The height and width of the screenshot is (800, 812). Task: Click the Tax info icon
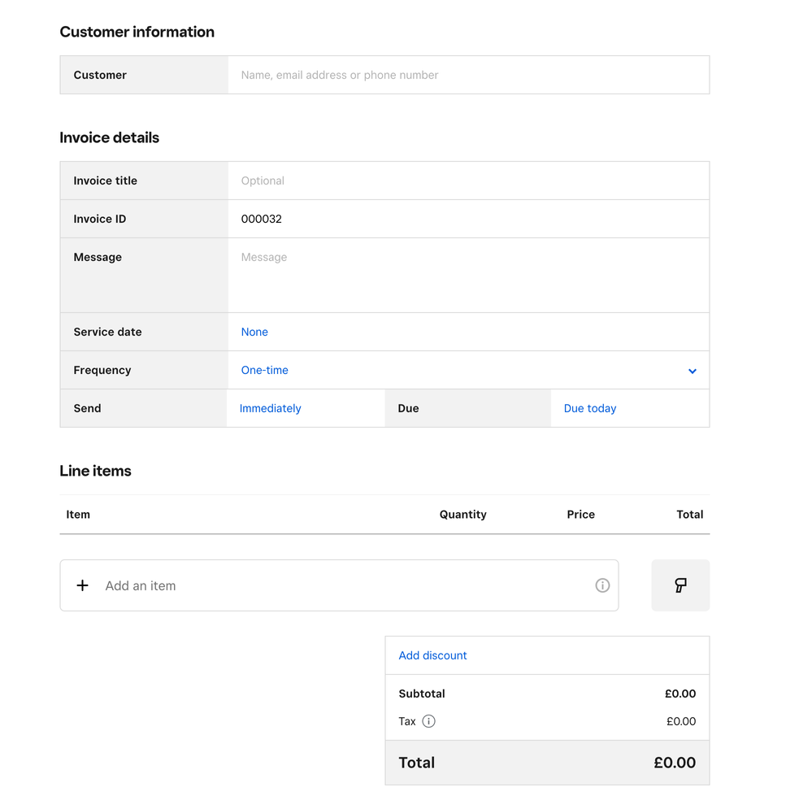tap(429, 721)
